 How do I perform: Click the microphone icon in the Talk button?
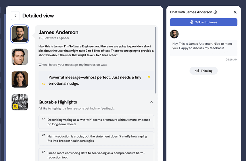[192, 22]
